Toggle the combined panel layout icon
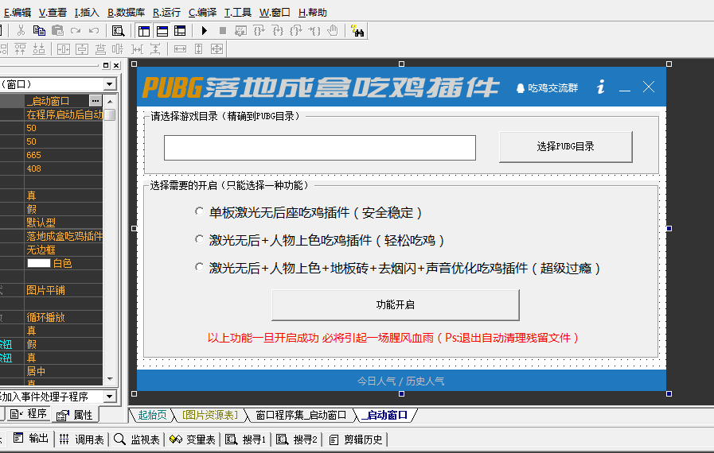This screenshot has width=714, height=453. click(x=181, y=30)
